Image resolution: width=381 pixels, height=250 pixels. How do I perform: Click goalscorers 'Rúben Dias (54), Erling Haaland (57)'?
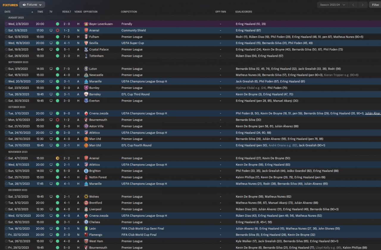click(259, 56)
